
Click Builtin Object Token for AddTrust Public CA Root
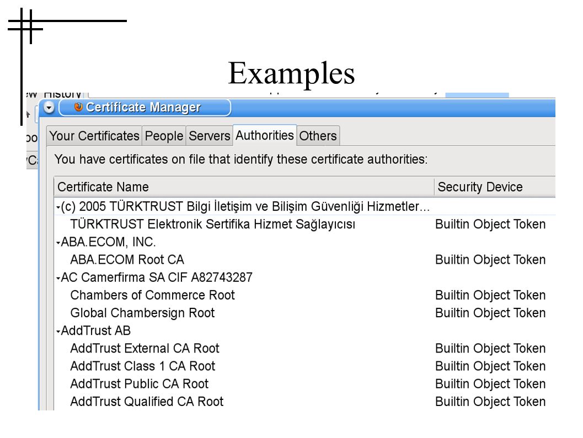tap(490, 384)
